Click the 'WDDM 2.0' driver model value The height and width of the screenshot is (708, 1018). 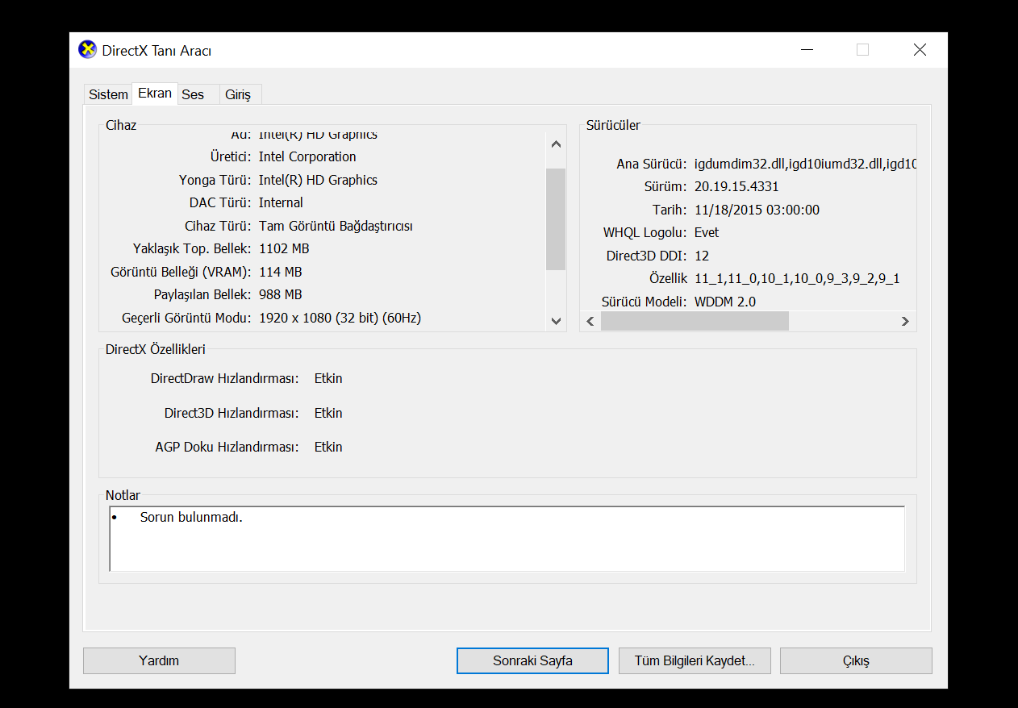point(725,302)
